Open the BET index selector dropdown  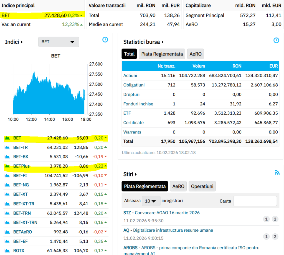(59, 42)
